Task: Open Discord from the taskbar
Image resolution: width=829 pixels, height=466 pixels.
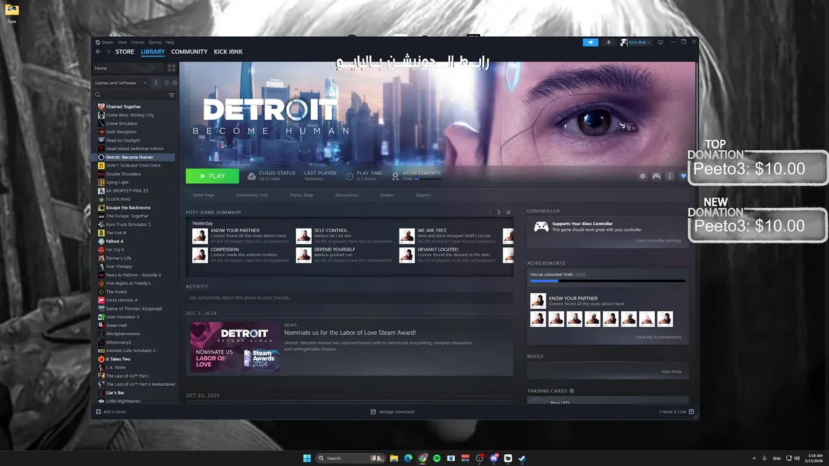Action: click(x=494, y=458)
